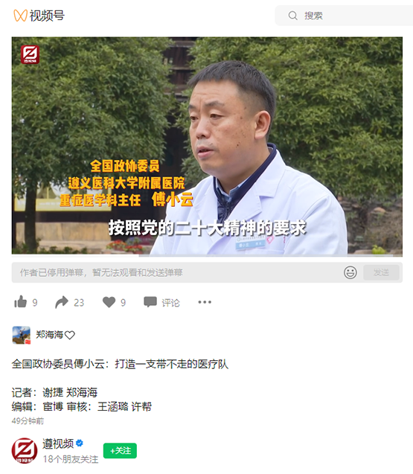The height and width of the screenshot is (474, 413).
Task: Open the three-dots more options menu
Action: 205,302
